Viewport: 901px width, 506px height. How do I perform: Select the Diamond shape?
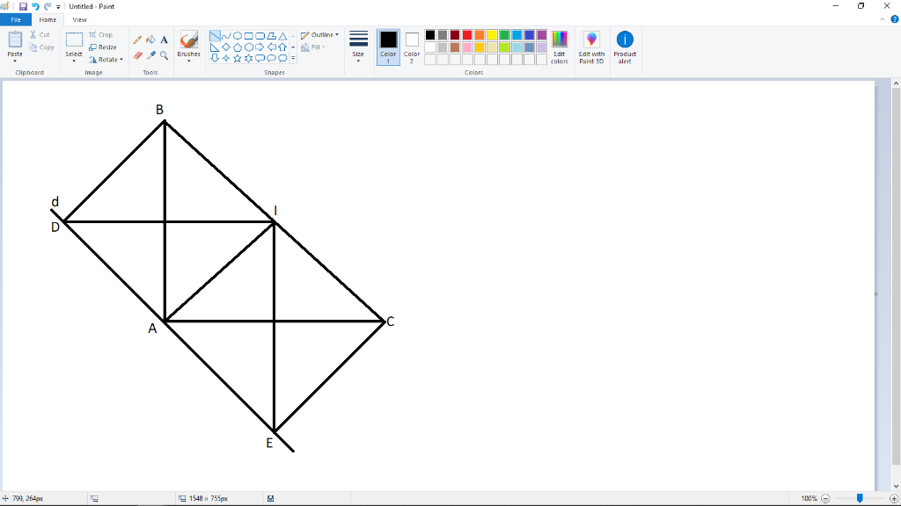(226, 47)
